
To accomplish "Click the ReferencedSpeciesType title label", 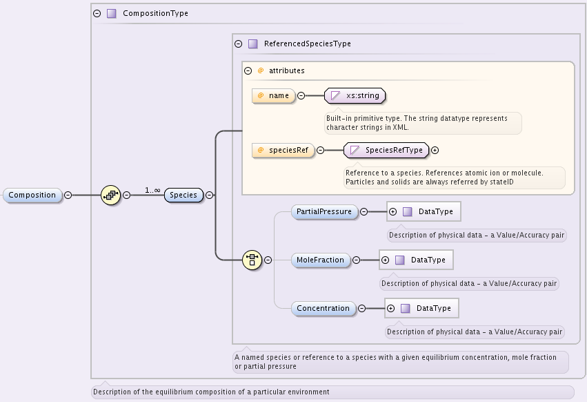I will (308, 44).
